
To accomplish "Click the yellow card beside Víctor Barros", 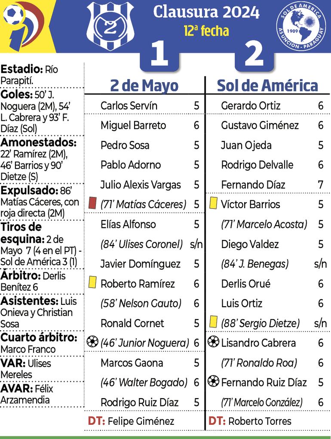I will [x=212, y=204].
